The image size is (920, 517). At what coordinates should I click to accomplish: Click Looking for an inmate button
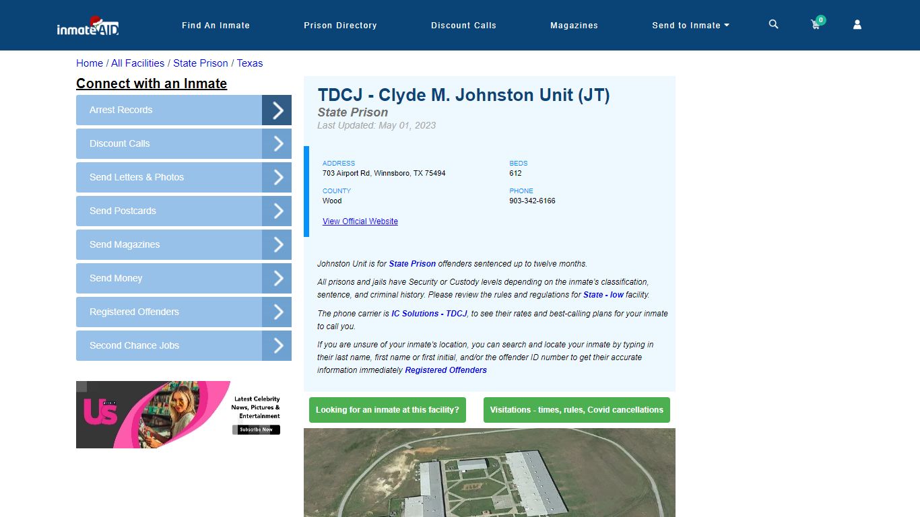tap(387, 410)
